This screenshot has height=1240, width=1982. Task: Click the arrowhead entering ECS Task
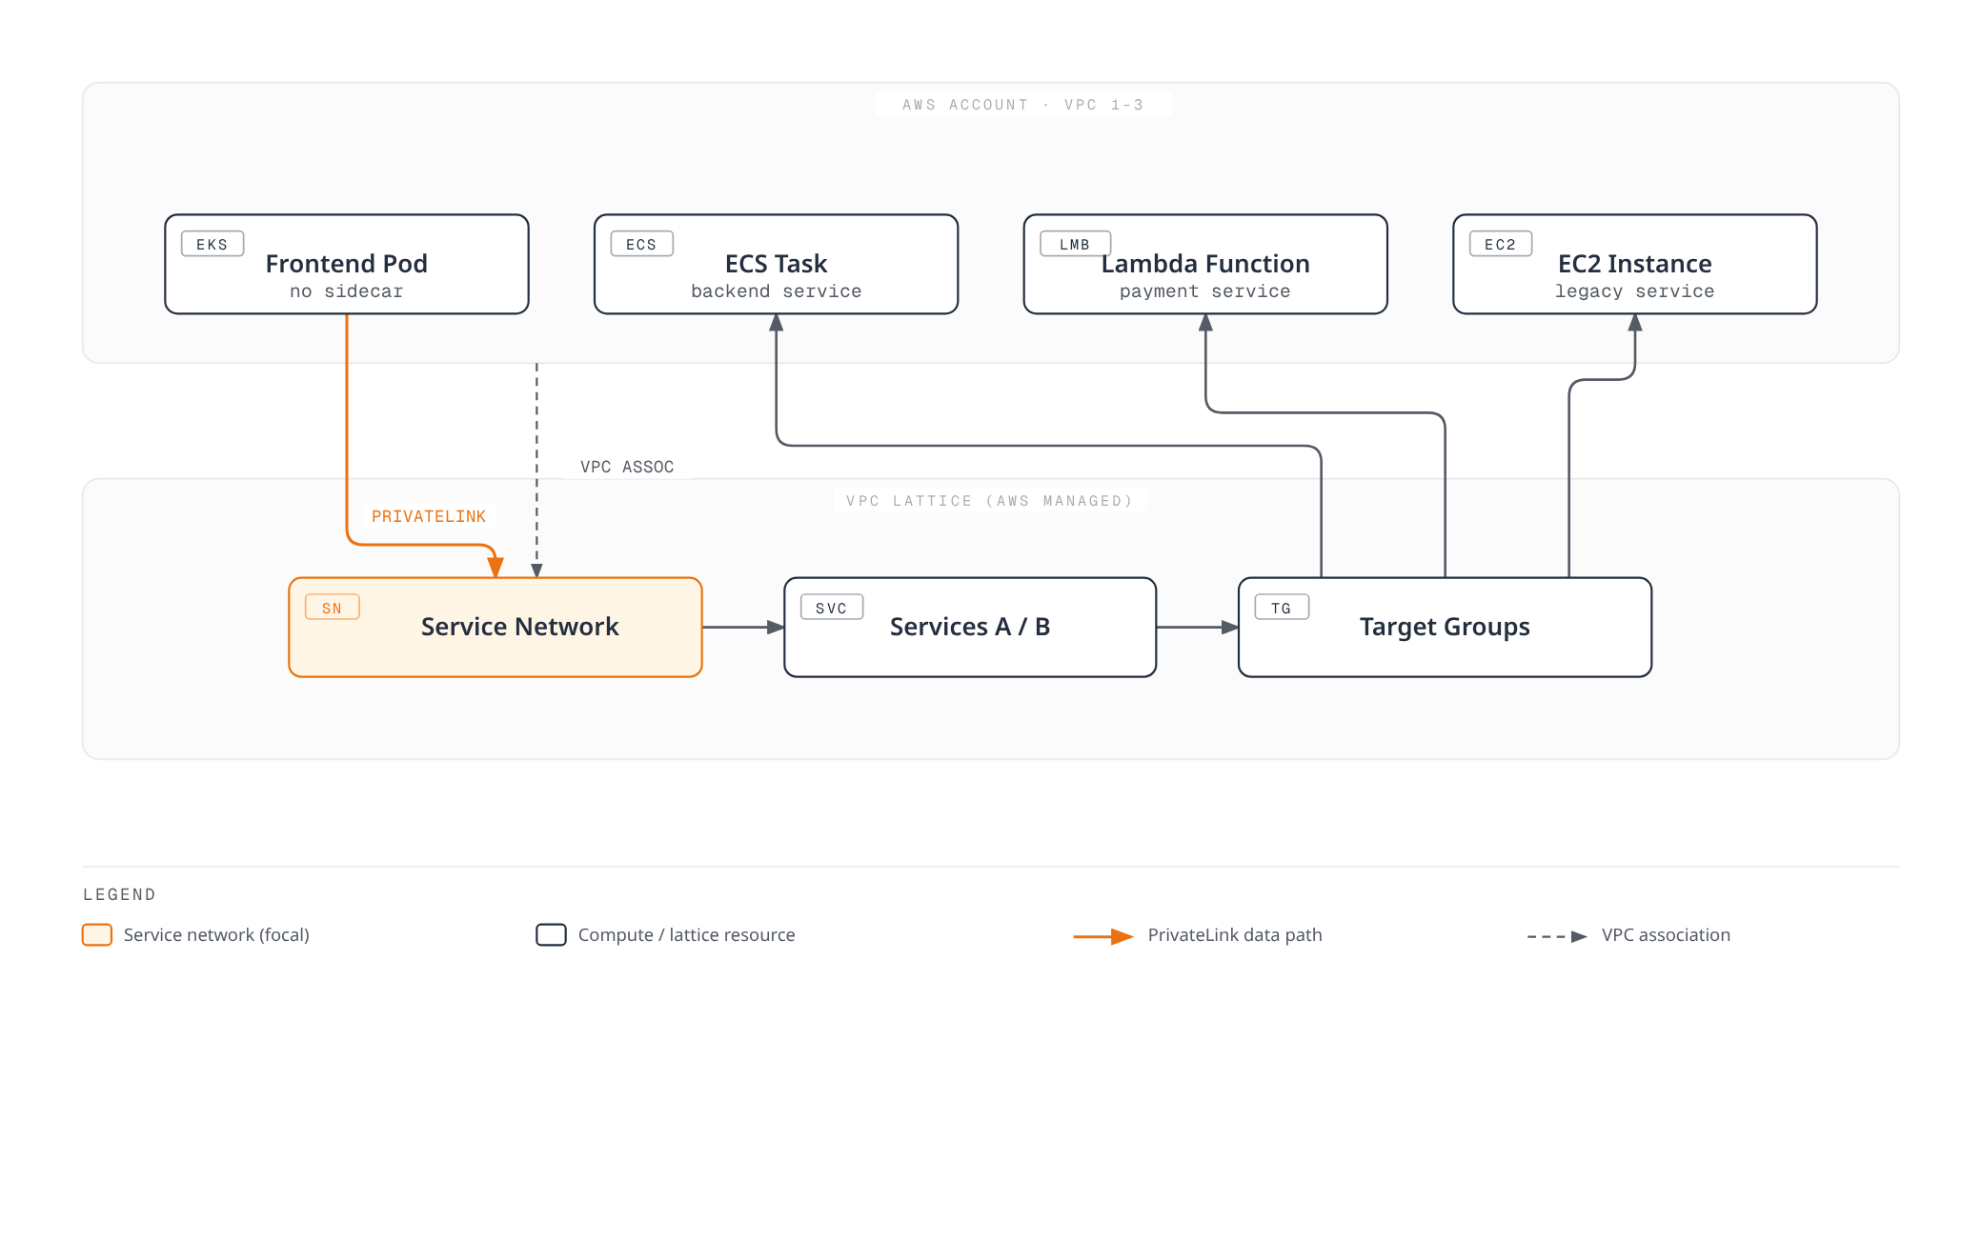click(777, 323)
